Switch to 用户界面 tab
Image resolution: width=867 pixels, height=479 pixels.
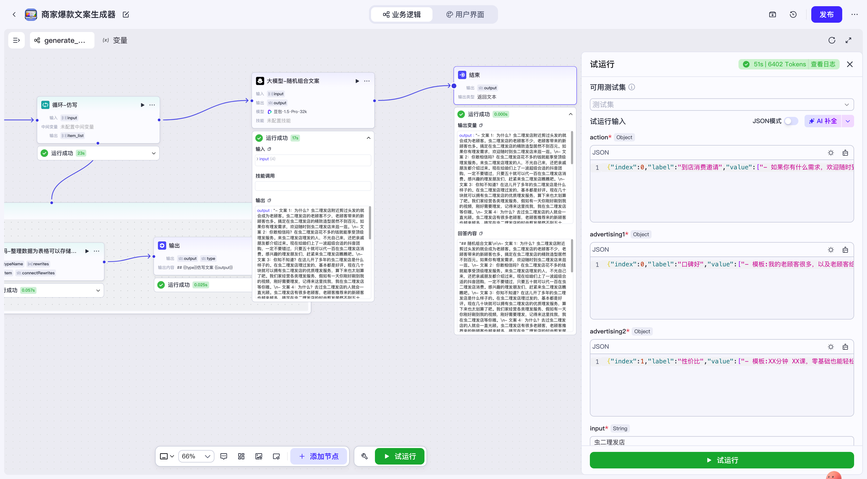point(465,14)
